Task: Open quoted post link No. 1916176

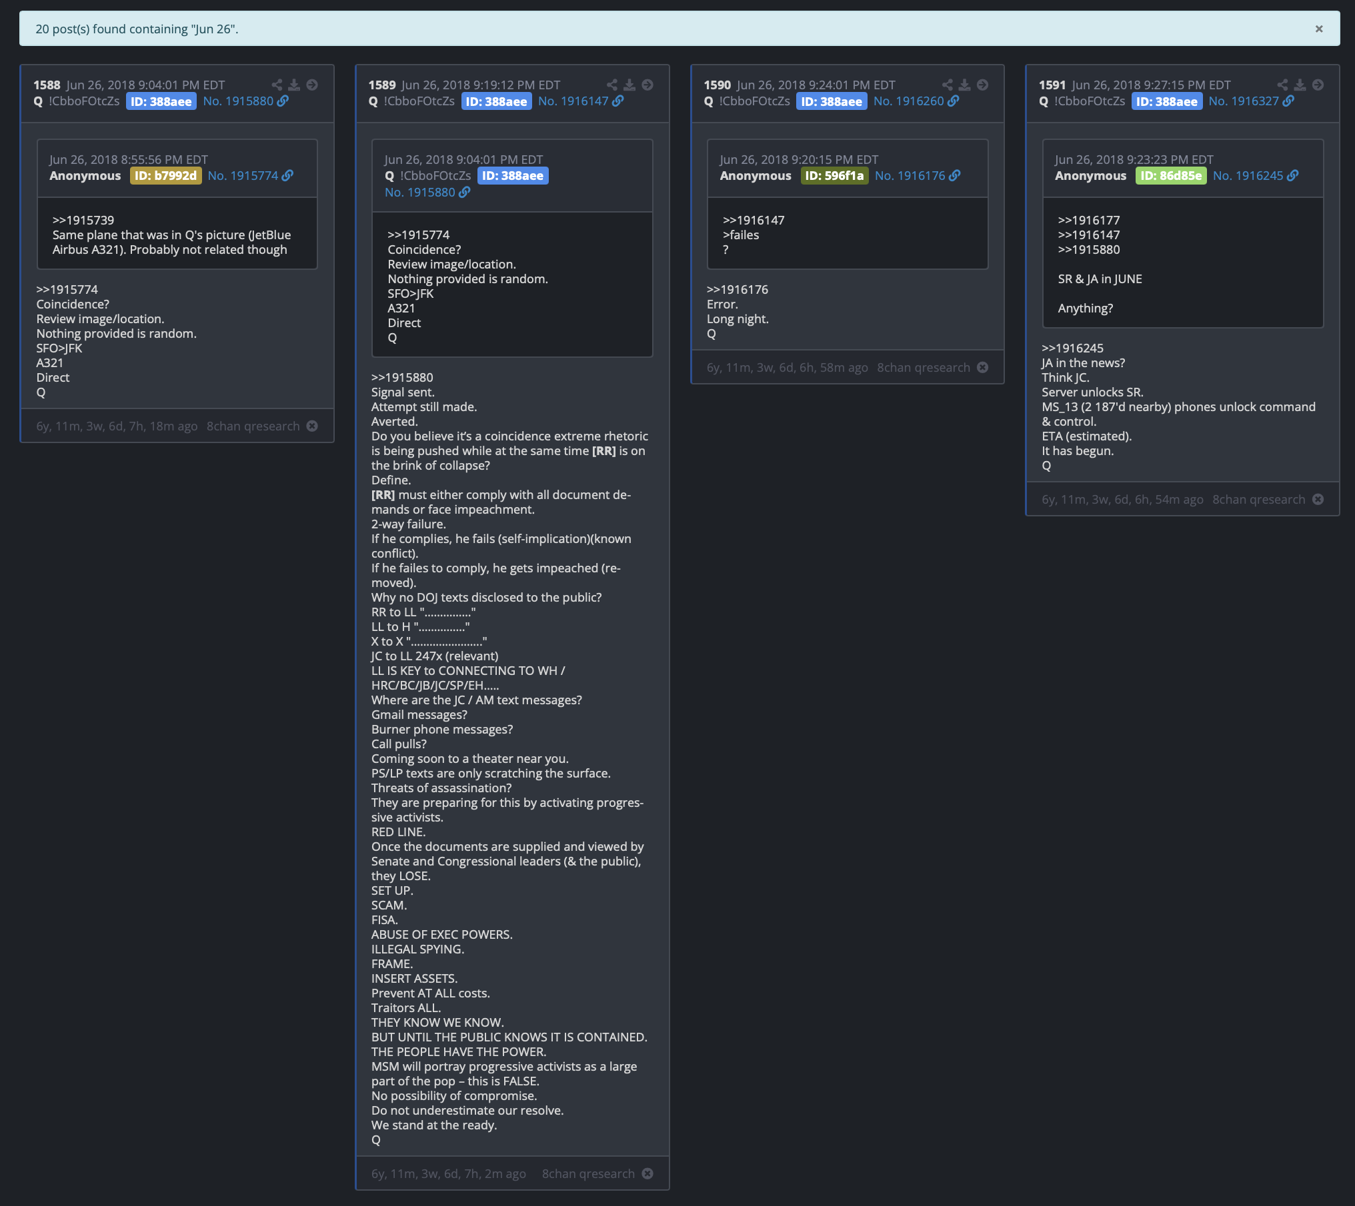Action: coord(918,176)
